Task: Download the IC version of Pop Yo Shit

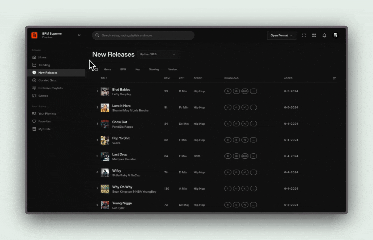Action: pos(245,140)
